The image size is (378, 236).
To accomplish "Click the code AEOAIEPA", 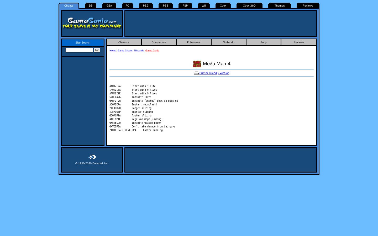I will pyautogui.click(x=115, y=105).
